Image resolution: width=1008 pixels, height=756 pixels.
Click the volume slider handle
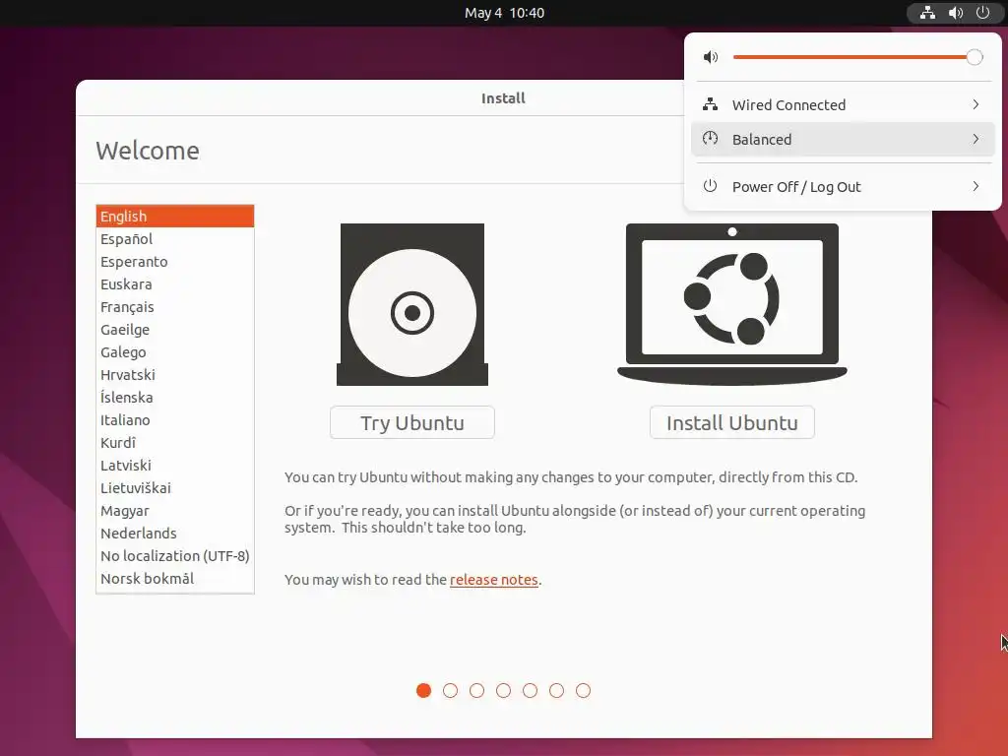click(975, 57)
